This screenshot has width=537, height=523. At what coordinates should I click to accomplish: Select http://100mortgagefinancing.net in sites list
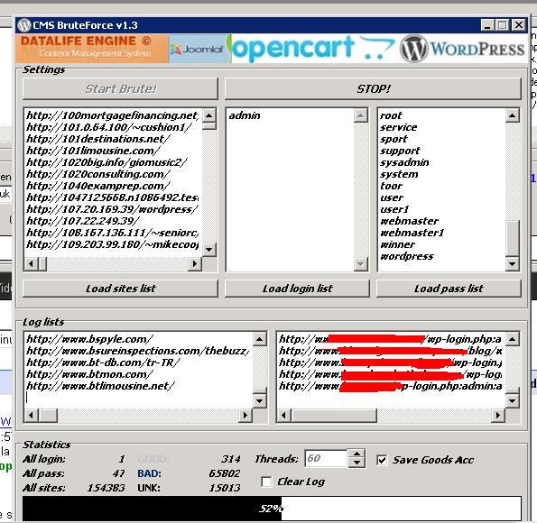coord(112,115)
